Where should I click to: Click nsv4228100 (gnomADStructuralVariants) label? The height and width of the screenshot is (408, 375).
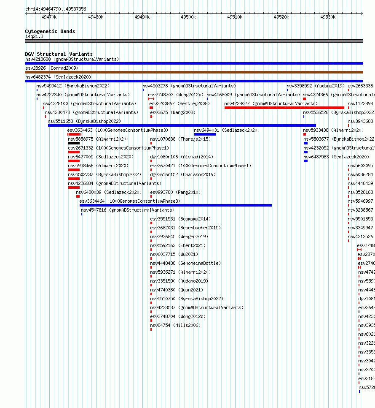(89, 103)
